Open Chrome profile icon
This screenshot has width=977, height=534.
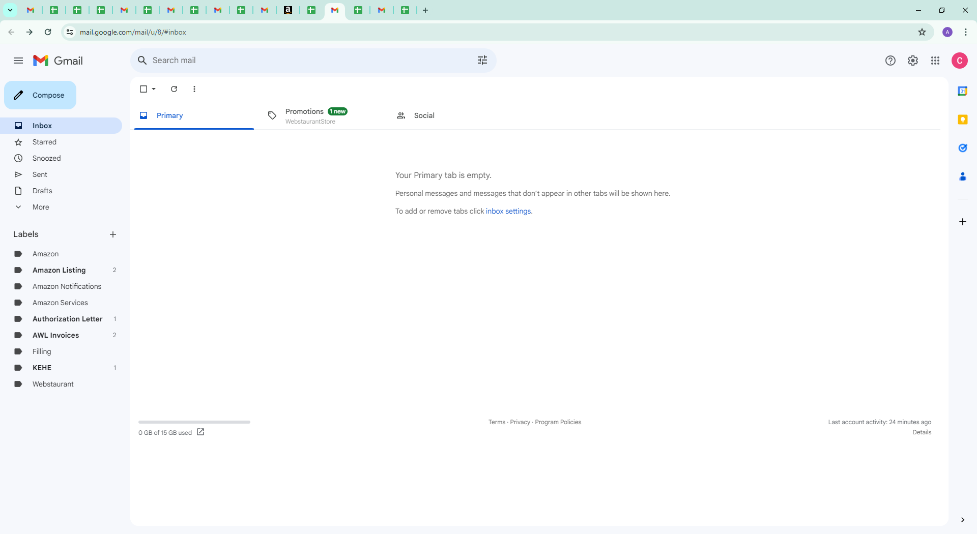click(947, 32)
